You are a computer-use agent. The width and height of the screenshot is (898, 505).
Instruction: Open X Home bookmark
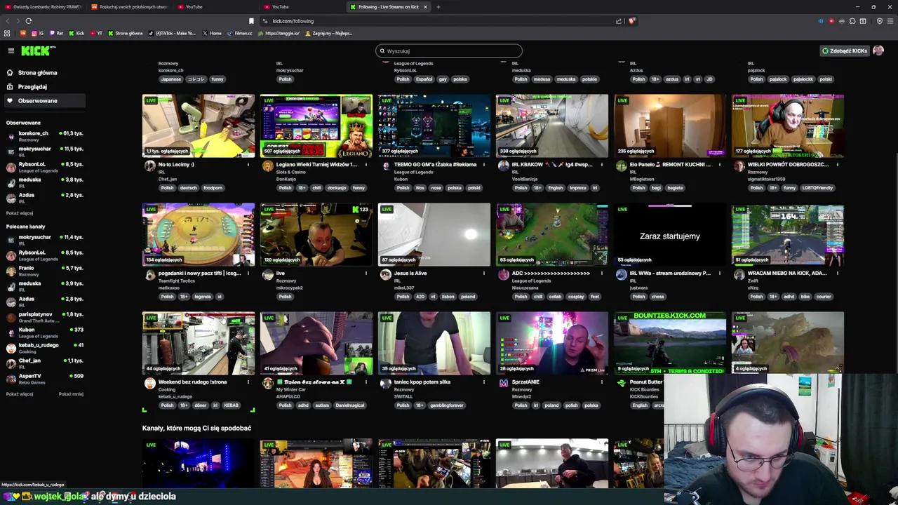click(x=211, y=33)
